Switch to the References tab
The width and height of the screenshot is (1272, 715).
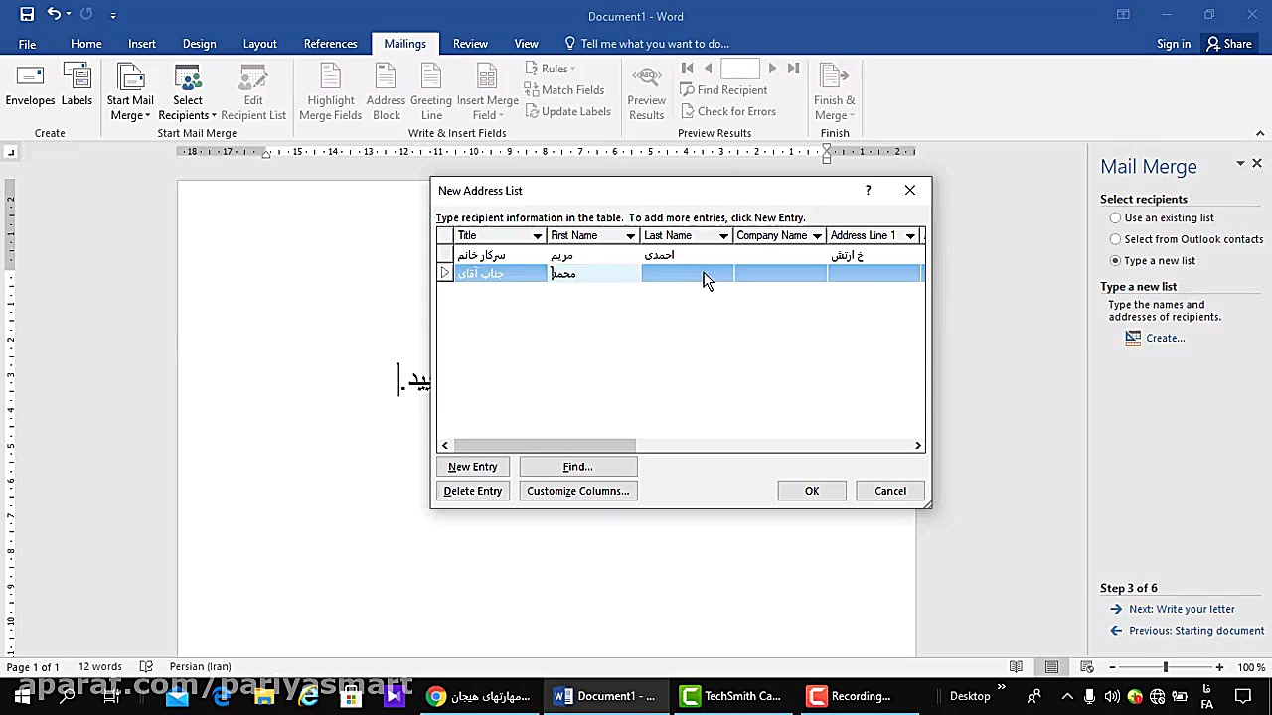[330, 44]
